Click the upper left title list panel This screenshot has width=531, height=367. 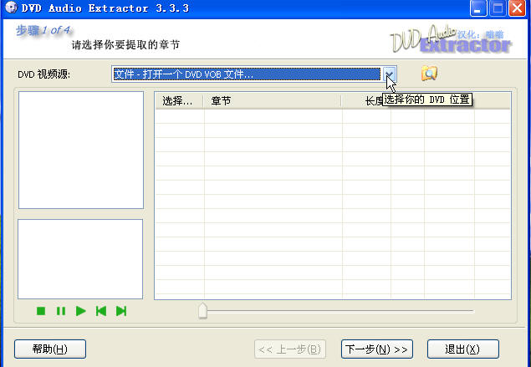pyautogui.click(x=81, y=150)
